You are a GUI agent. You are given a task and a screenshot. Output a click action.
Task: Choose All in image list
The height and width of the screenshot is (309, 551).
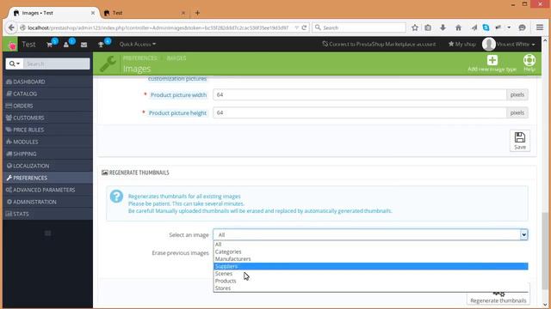tap(371, 244)
